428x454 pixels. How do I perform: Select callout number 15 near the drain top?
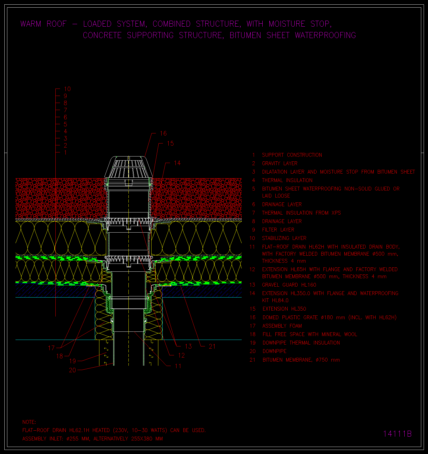(170, 143)
